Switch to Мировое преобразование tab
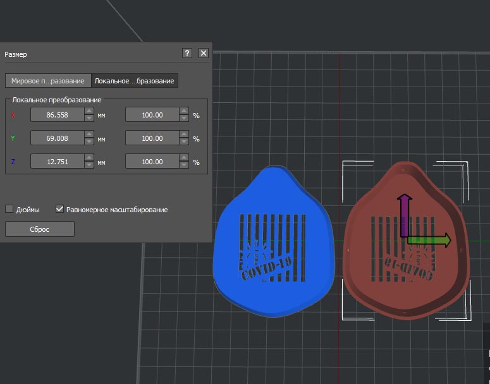Viewport: 490px width, 384px height. point(48,81)
